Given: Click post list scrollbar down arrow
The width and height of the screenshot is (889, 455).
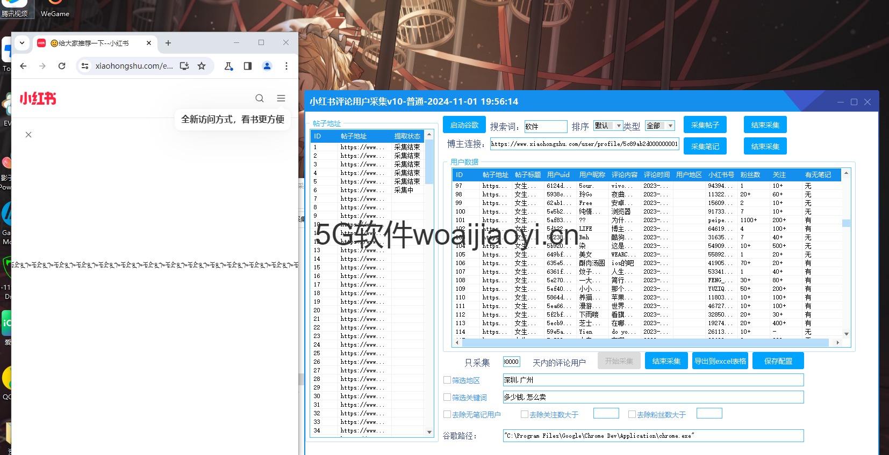Looking at the screenshot, I should pyautogui.click(x=429, y=432).
